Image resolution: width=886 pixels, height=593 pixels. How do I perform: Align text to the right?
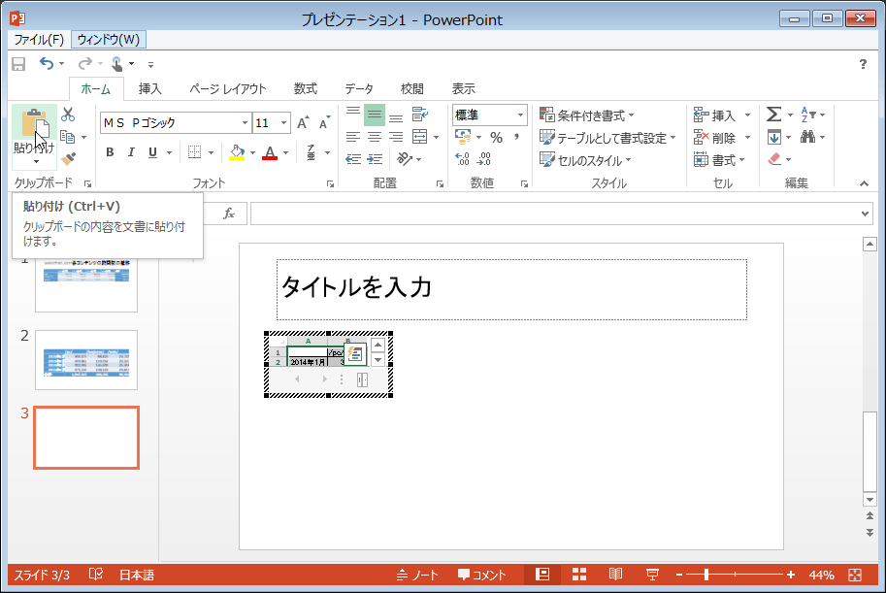coord(396,137)
